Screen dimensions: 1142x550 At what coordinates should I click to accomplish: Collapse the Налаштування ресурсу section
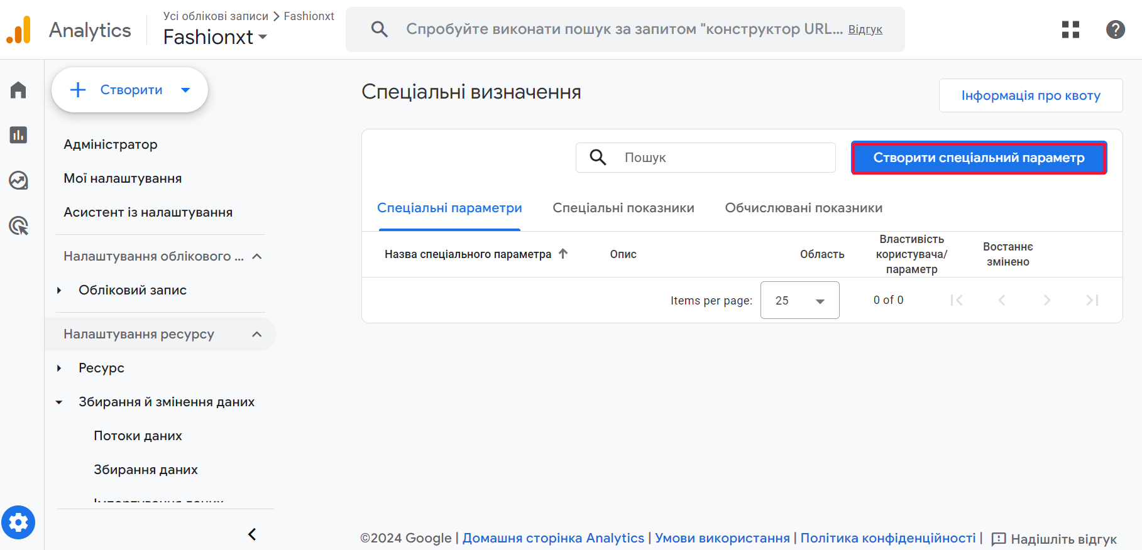(x=257, y=334)
